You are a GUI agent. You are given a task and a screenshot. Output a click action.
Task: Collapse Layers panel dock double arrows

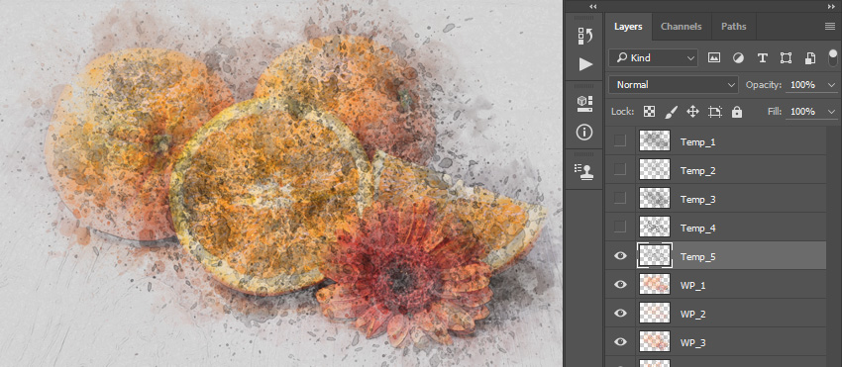(x=831, y=7)
